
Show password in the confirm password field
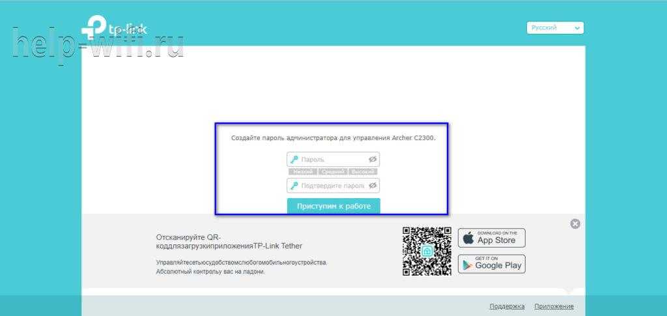coord(373,186)
